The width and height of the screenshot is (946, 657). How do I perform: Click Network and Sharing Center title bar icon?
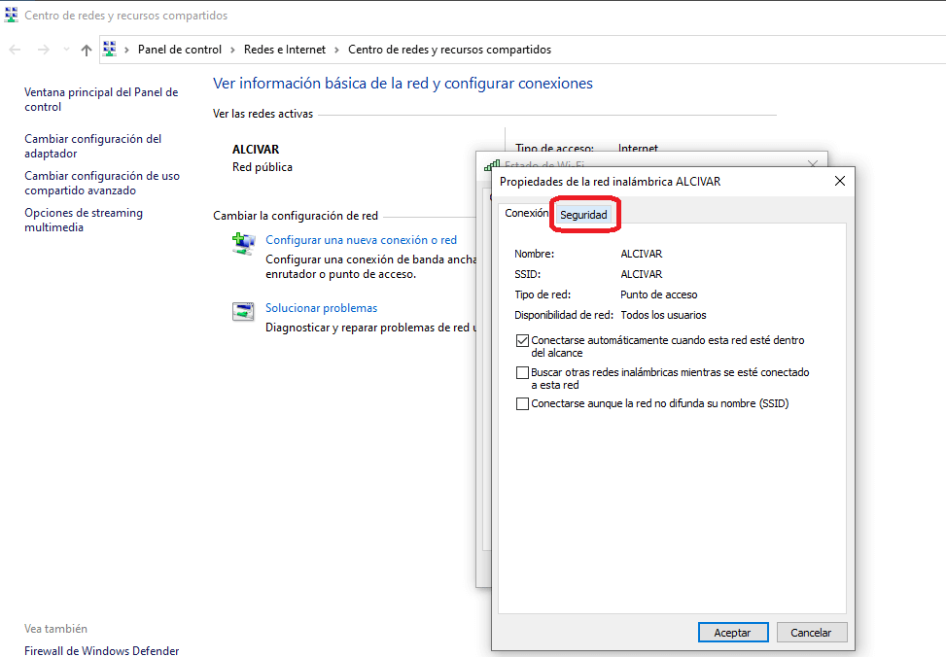tap(12, 16)
